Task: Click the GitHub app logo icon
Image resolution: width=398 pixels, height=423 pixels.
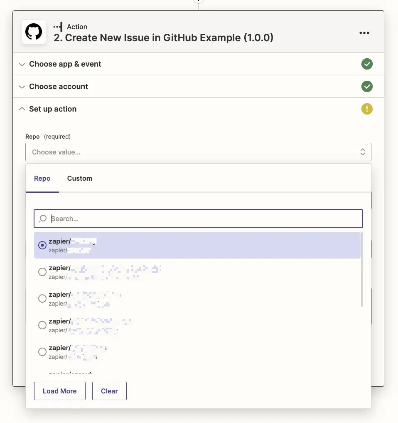Action: (34, 32)
